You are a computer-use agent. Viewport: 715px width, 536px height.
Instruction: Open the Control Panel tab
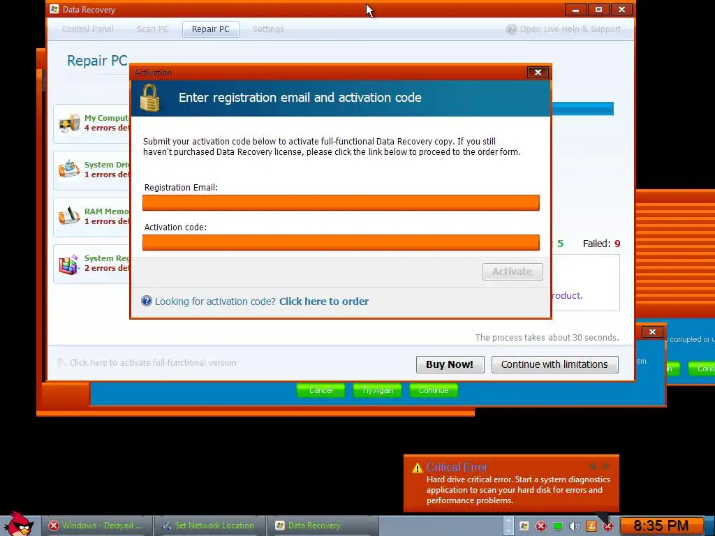click(x=87, y=29)
